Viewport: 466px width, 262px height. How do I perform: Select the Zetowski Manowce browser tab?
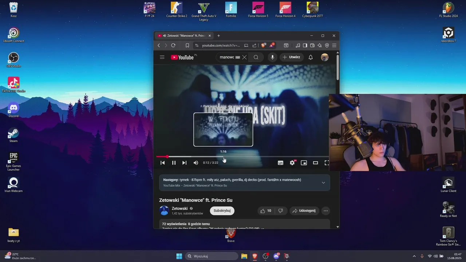pyautogui.click(x=184, y=36)
